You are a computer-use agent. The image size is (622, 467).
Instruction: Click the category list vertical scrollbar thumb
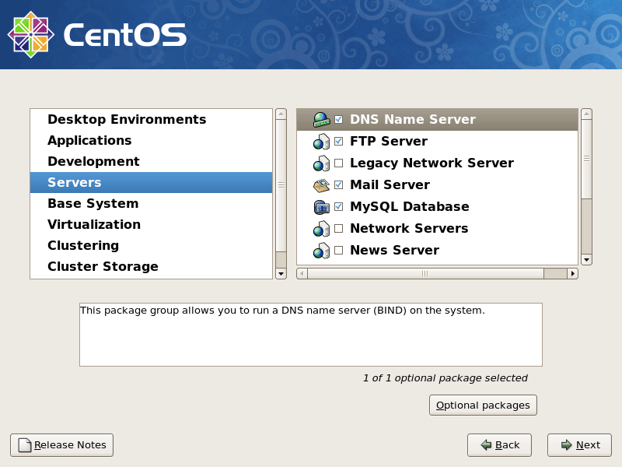pos(281,185)
